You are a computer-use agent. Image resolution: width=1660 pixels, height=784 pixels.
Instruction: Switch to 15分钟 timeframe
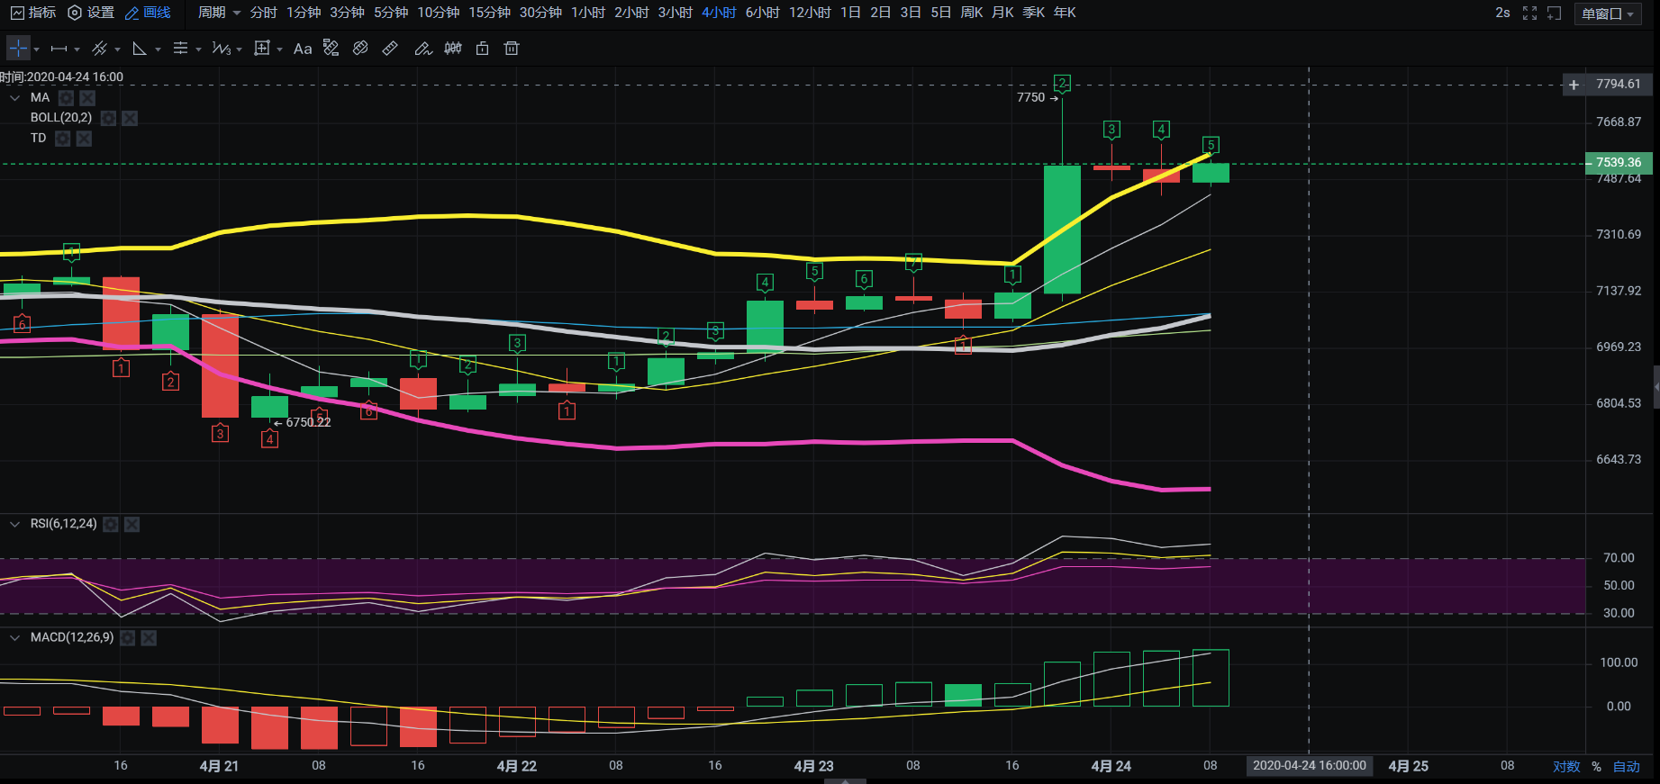coord(489,13)
